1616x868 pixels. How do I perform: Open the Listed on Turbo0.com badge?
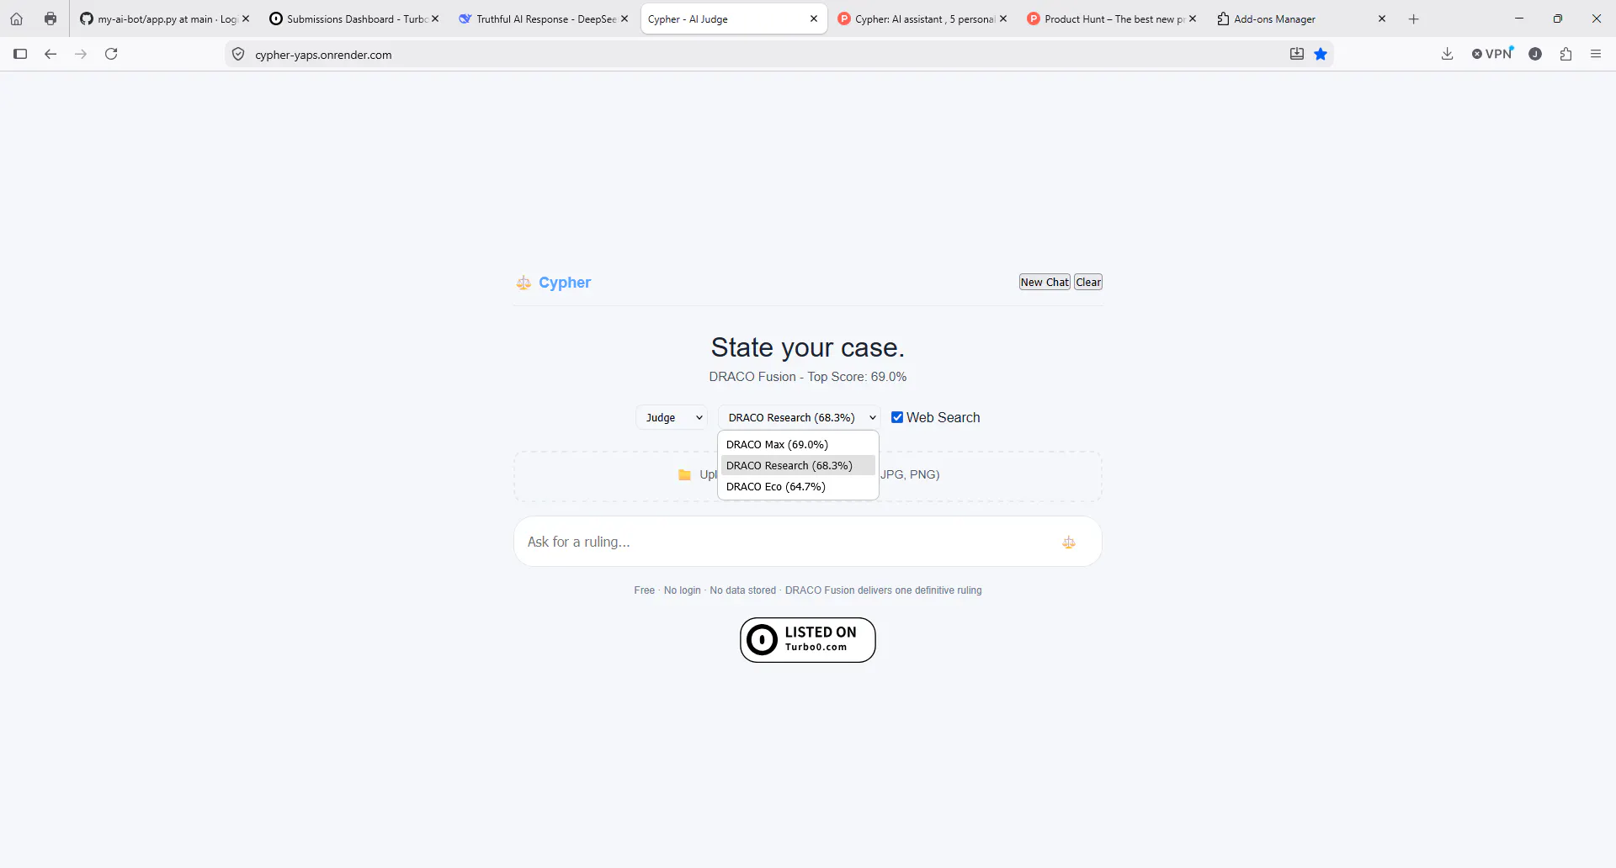tap(808, 640)
